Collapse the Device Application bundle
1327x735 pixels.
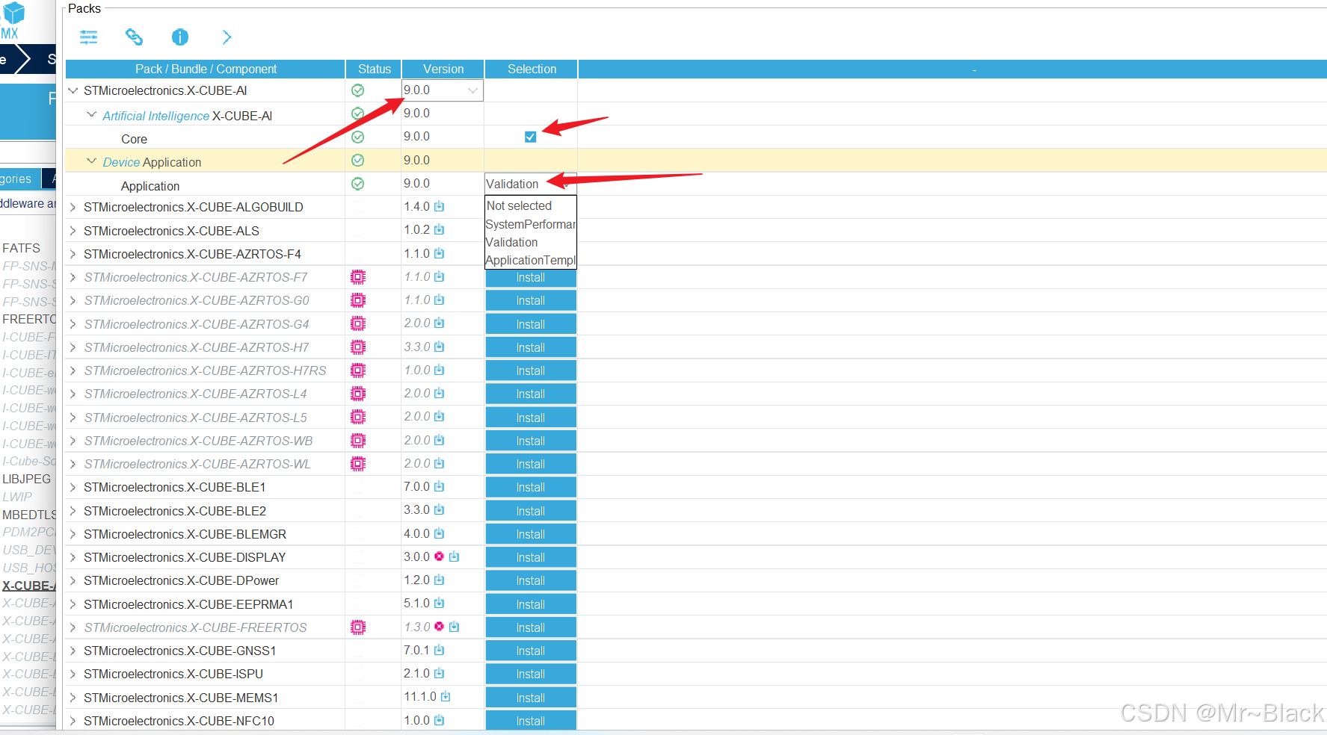click(x=92, y=161)
